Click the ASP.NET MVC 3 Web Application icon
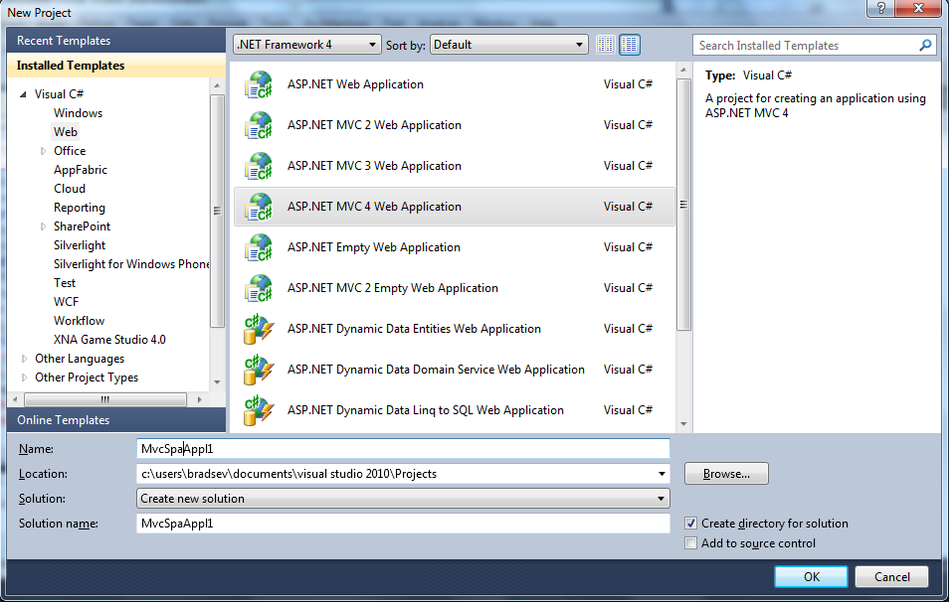This screenshot has height=603, width=950. click(259, 166)
